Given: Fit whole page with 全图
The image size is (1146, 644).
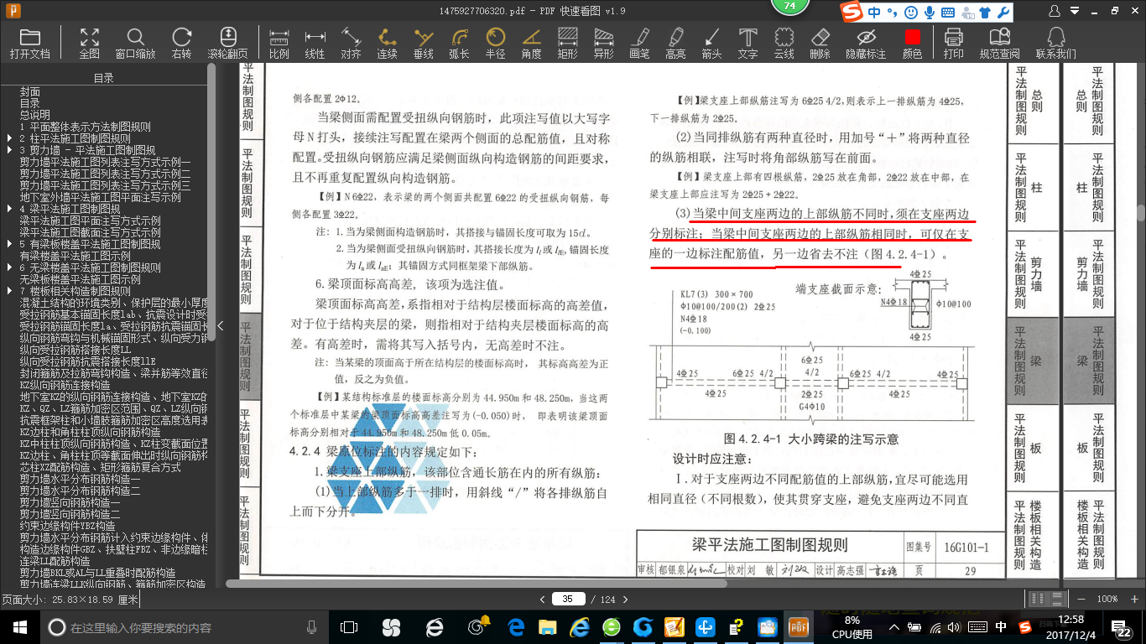Looking at the screenshot, I should pos(90,43).
